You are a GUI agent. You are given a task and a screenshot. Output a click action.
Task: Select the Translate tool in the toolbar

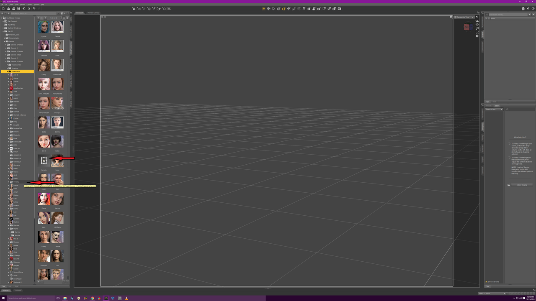pyautogui.click(x=289, y=8)
